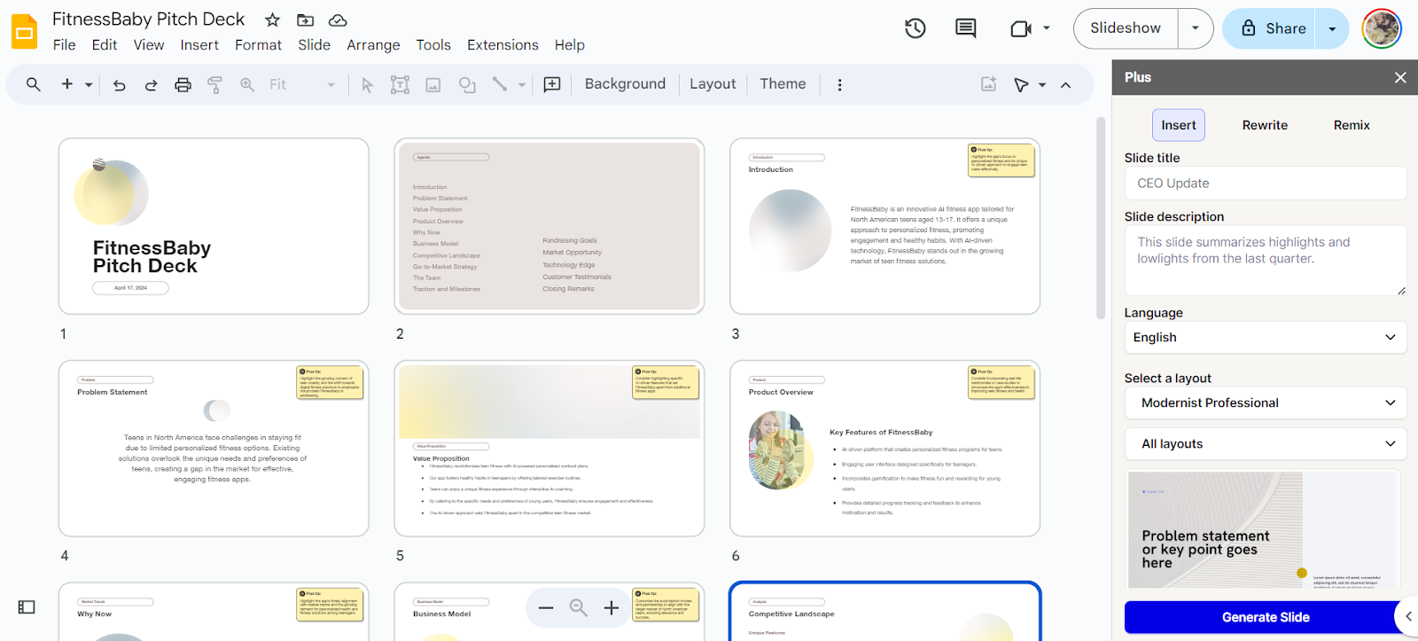Viewport: 1418px width, 641px height.
Task: Expand video call options arrow
Action: [1047, 28]
